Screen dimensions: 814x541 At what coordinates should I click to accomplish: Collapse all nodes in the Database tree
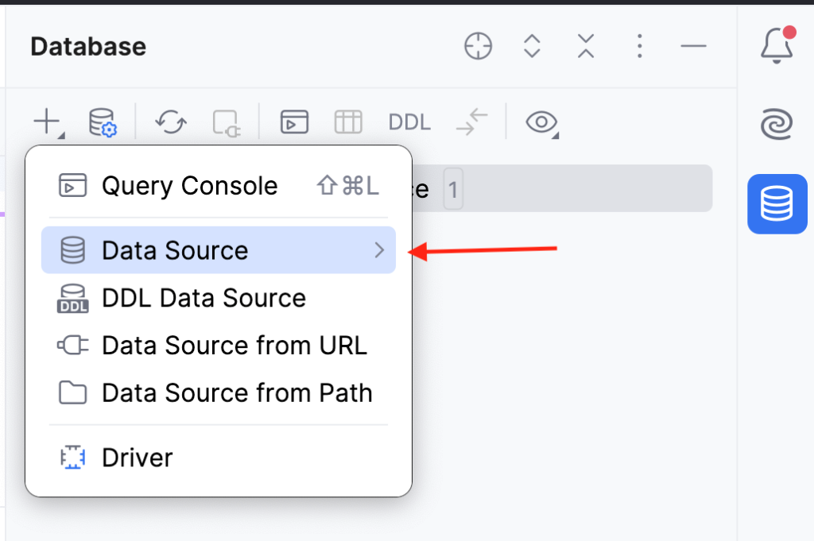(585, 46)
